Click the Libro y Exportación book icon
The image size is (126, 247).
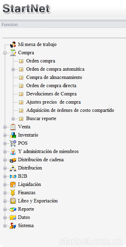coord(13,201)
